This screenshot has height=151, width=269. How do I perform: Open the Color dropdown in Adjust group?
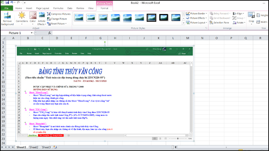33,18
